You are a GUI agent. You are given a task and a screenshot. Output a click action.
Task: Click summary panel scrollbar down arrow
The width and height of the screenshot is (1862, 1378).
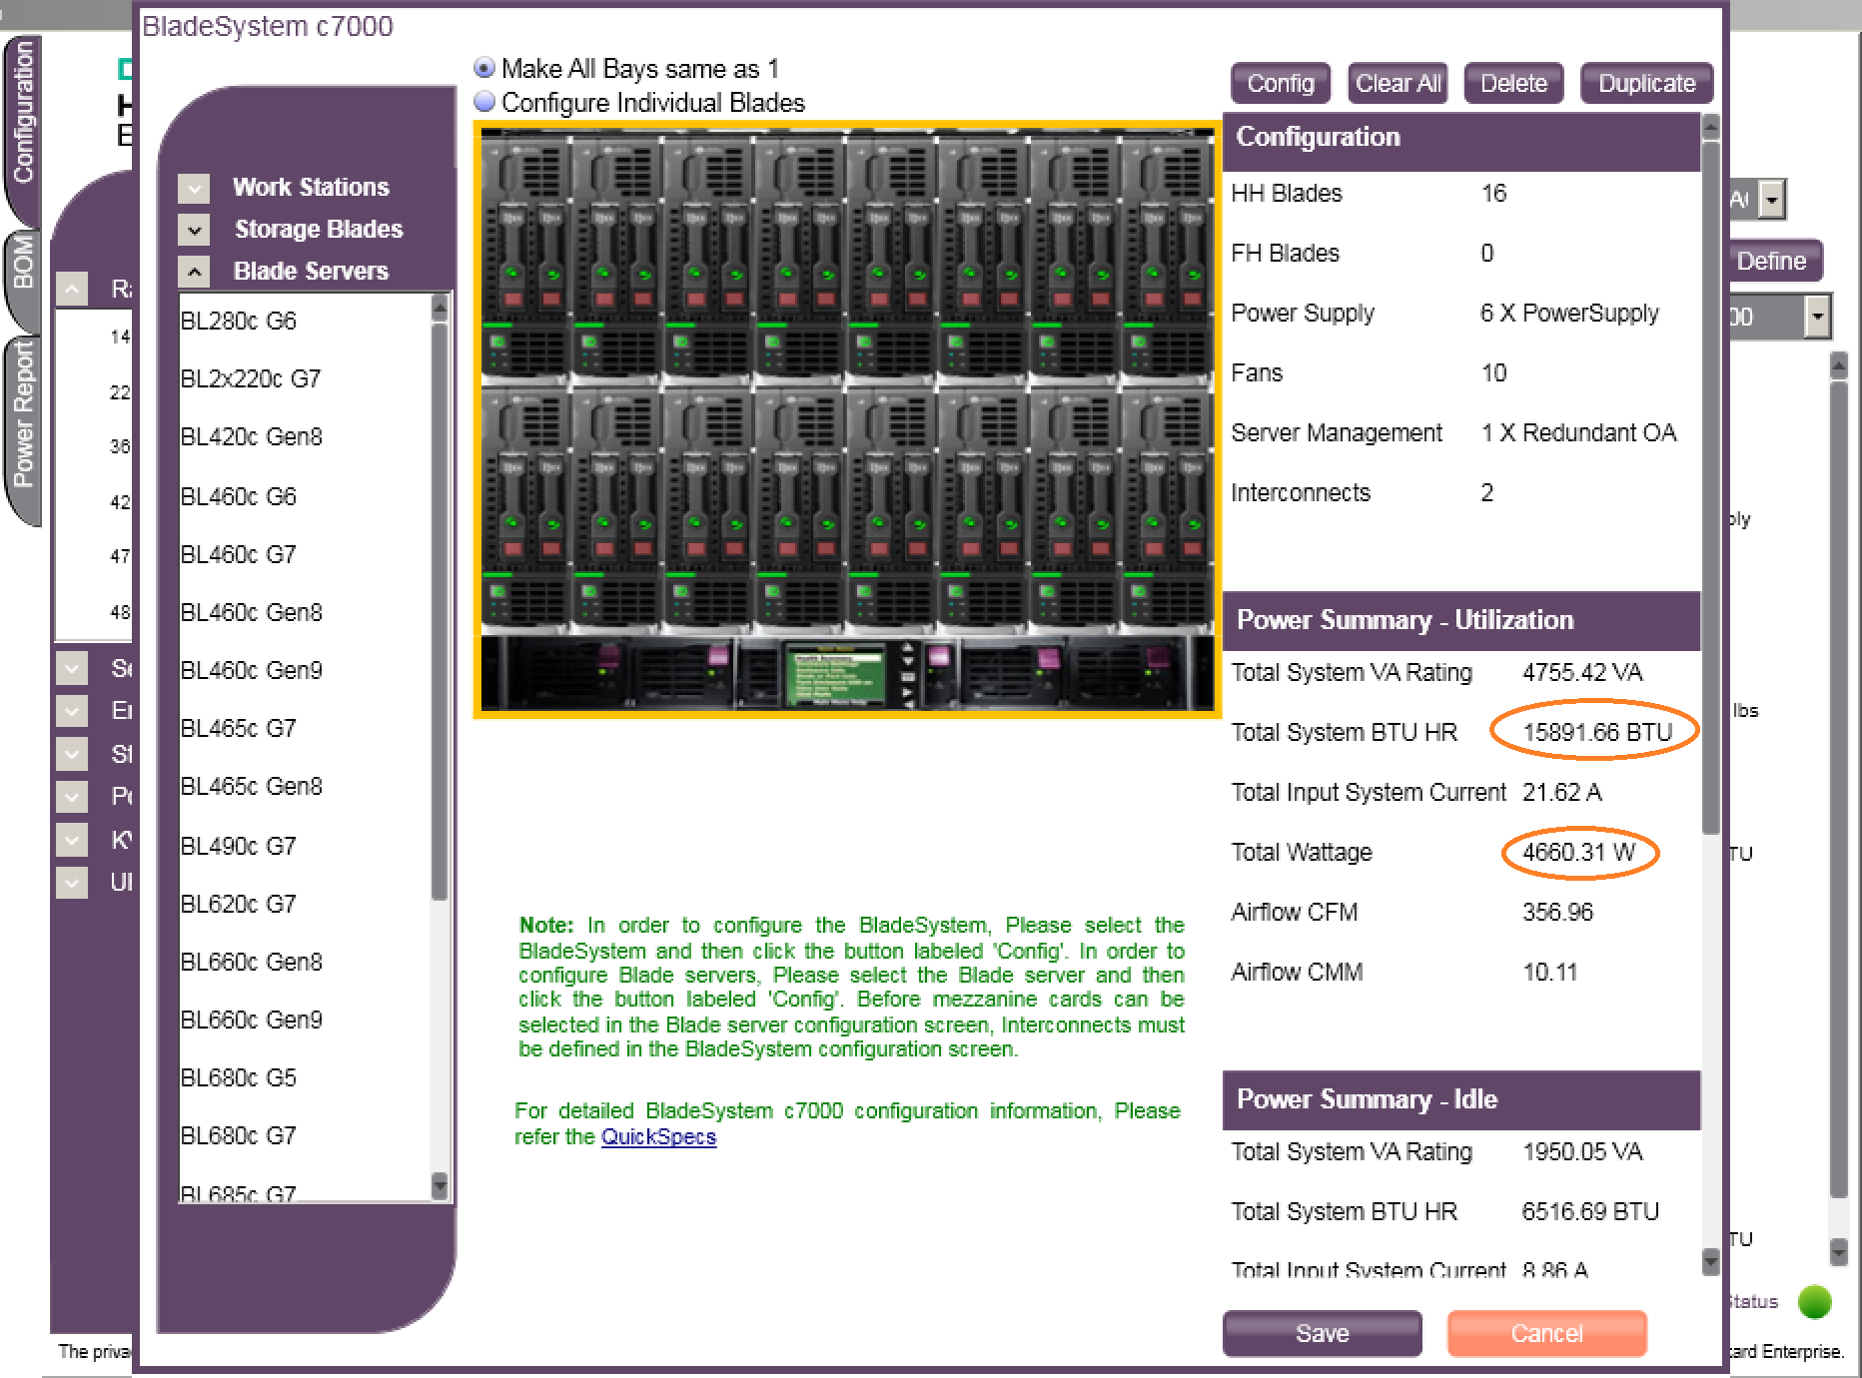[x=1711, y=1262]
